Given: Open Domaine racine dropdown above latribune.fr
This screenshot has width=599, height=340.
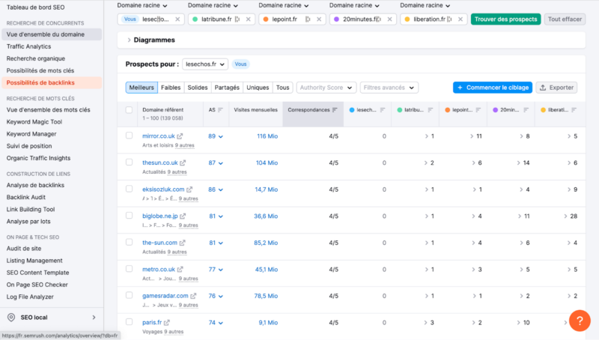Looking at the screenshot, I should (213, 5).
